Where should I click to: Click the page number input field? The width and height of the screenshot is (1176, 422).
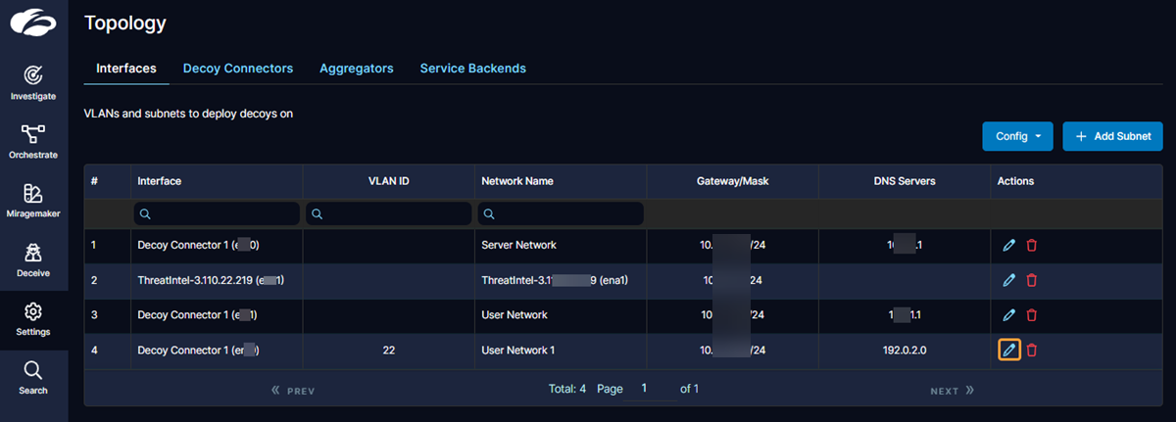point(650,389)
